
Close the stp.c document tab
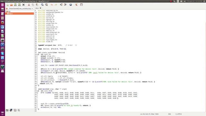click(x=41, y=8)
